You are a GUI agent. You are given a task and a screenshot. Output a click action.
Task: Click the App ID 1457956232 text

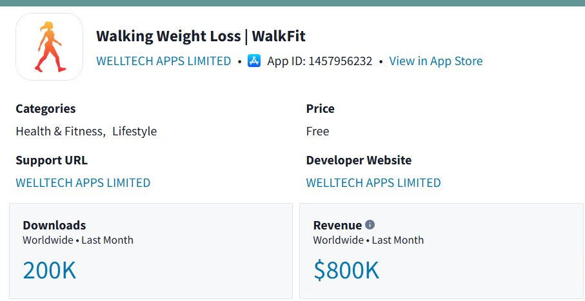320,61
